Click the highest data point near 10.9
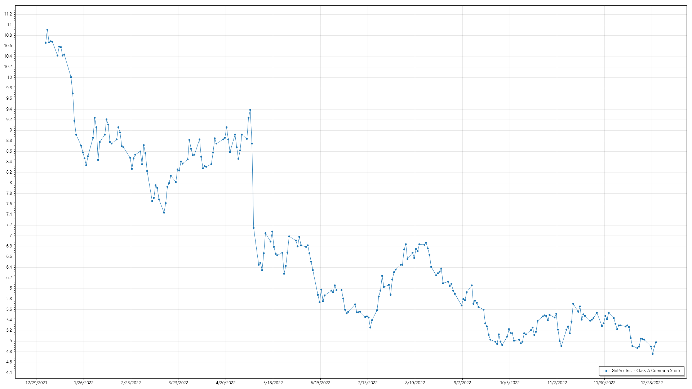 pos(47,30)
